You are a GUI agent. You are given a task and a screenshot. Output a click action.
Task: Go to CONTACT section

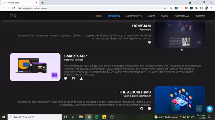point(200,16)
